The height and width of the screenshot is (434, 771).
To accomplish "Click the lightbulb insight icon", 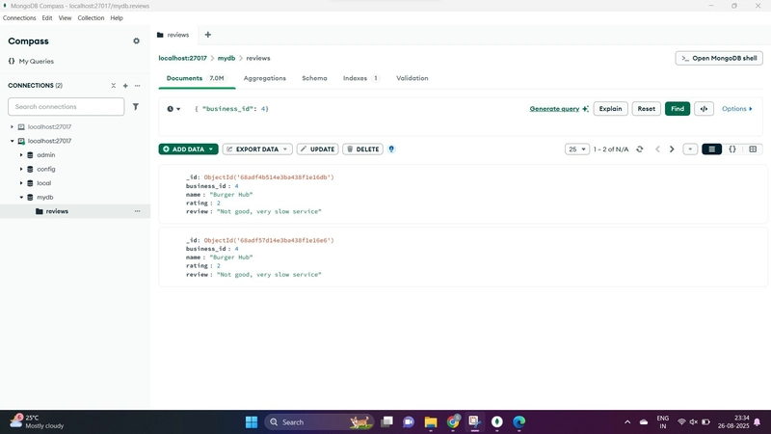I will [391, 149].
